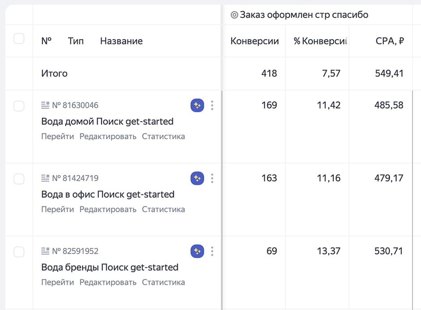Viewport: 421px width, 310px height.
Task: Open the three-dot actions icon for № 81630046
Action: point(212,105)
